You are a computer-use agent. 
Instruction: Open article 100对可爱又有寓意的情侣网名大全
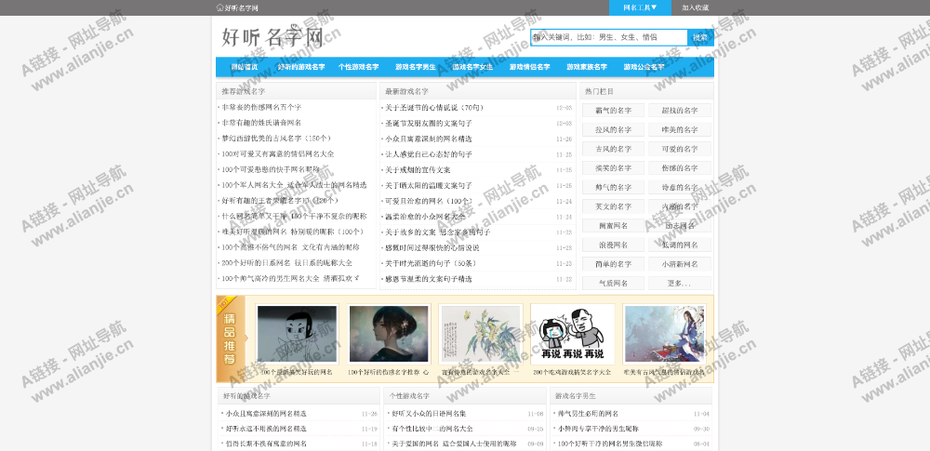click(x=278, y=153)
